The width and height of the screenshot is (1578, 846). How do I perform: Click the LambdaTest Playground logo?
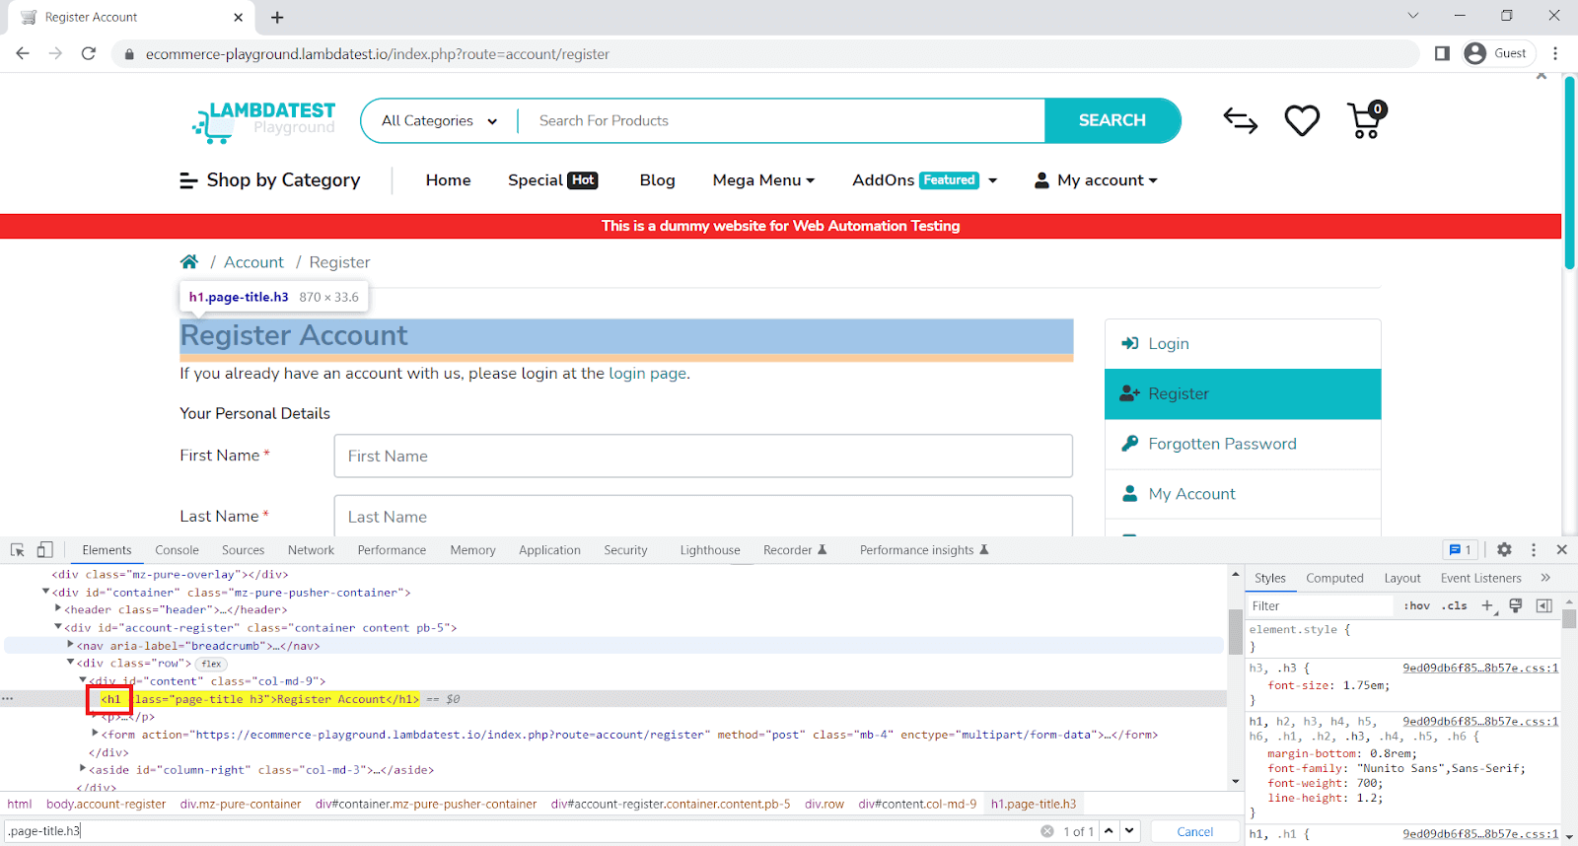point(263,121)
